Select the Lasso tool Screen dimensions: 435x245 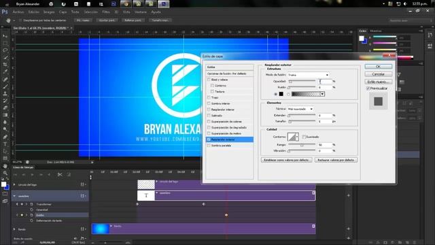pos(5,50)
